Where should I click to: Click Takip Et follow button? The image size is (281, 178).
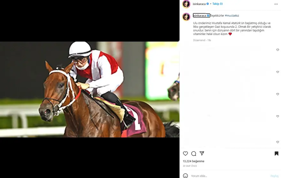217,4
